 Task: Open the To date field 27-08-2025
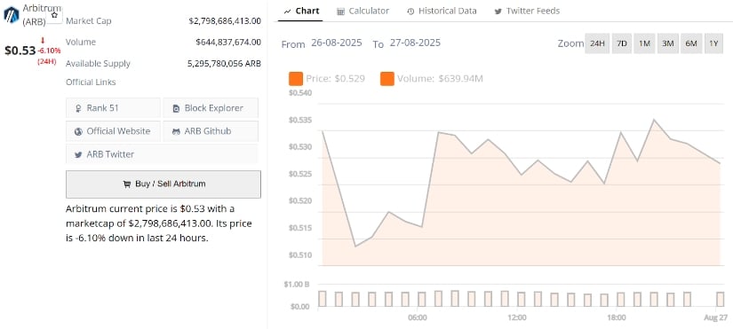tap(415, 43)
